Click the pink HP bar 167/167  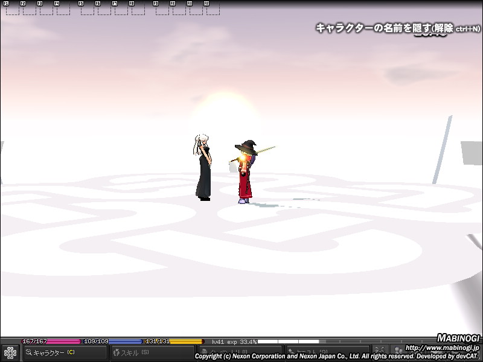coord(51,341)
